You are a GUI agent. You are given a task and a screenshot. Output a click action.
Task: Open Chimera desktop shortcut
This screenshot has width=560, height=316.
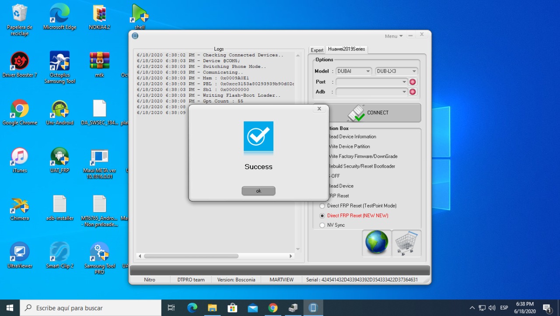20,208
